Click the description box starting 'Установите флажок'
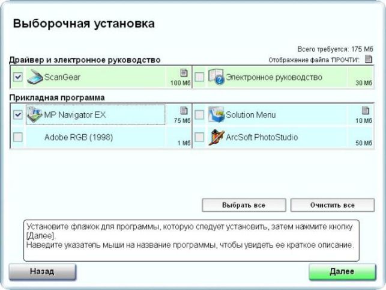This screenshot has width=386, height=290. click(x=191, y=241)
